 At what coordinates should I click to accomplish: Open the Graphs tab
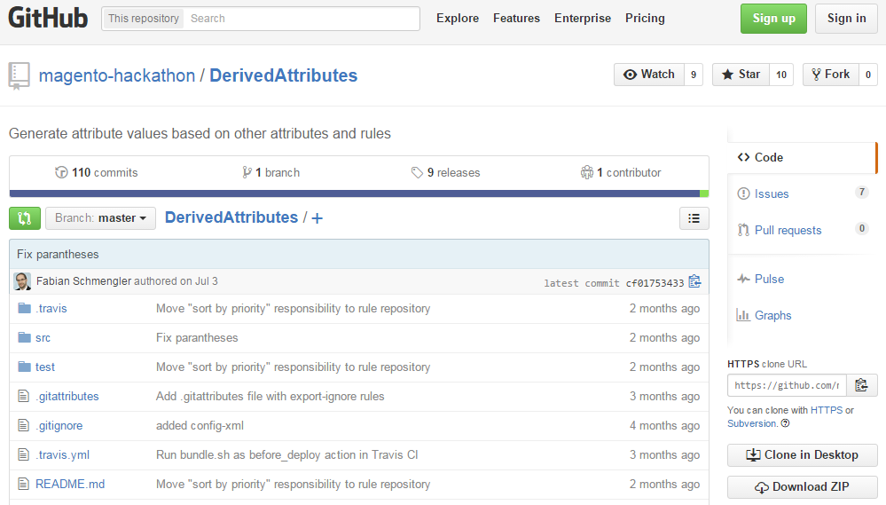point(764,315)
